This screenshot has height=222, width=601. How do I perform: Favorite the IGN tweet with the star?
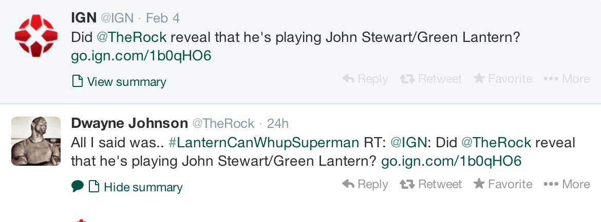[503, 79]
